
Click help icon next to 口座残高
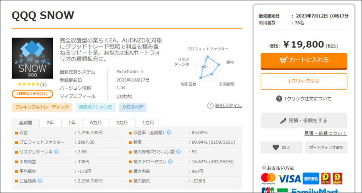tap(40, 181)
